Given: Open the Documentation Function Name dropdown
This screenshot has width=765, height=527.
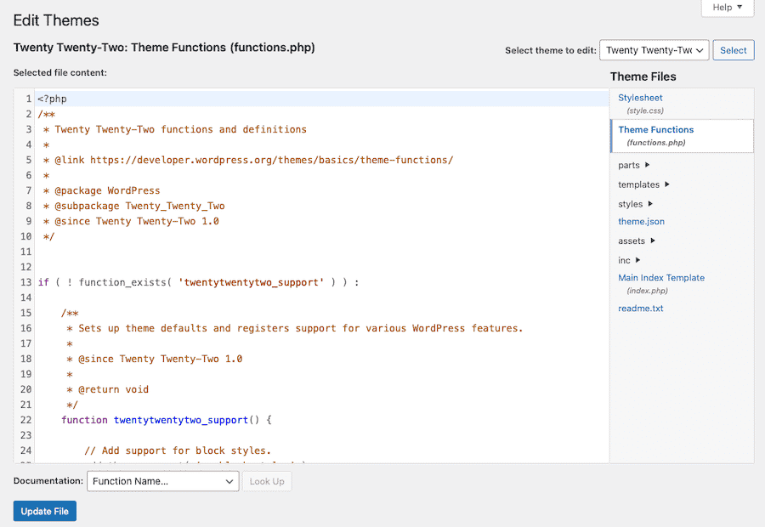Looking at the screenshot, I should 162,481.
